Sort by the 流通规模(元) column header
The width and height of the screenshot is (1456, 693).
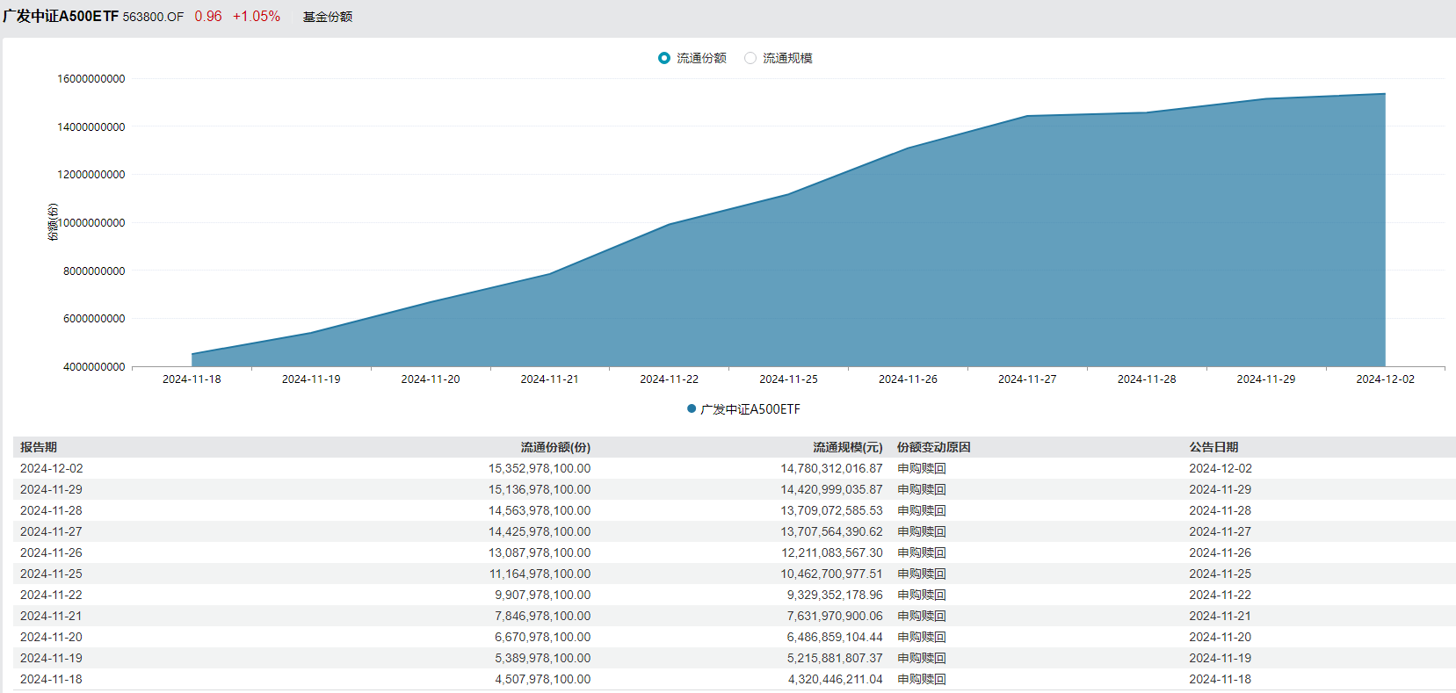[848, 447]
